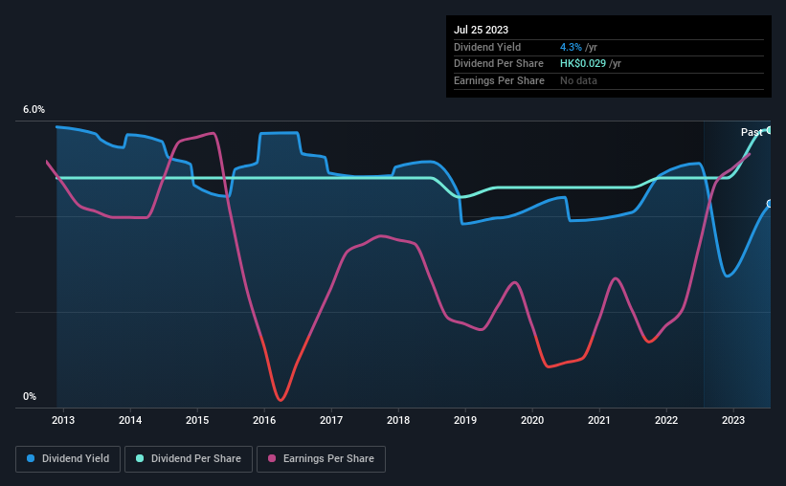Click the Dividend Yield tooltip row label
The image size is (786, 486).
[487, 47]
